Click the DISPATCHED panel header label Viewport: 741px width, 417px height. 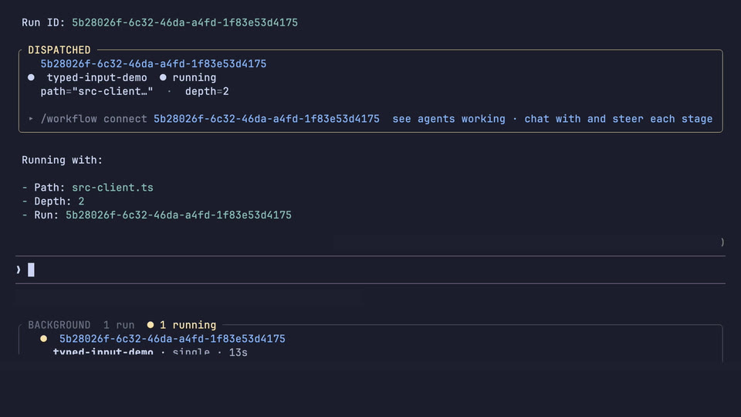[x=59, y=50]
